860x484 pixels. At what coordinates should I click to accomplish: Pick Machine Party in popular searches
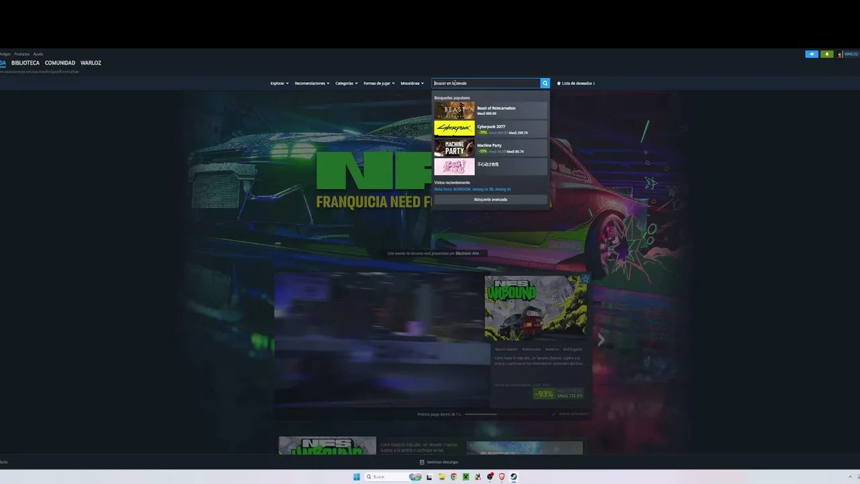pyautogui.click(x=490, y=148)
